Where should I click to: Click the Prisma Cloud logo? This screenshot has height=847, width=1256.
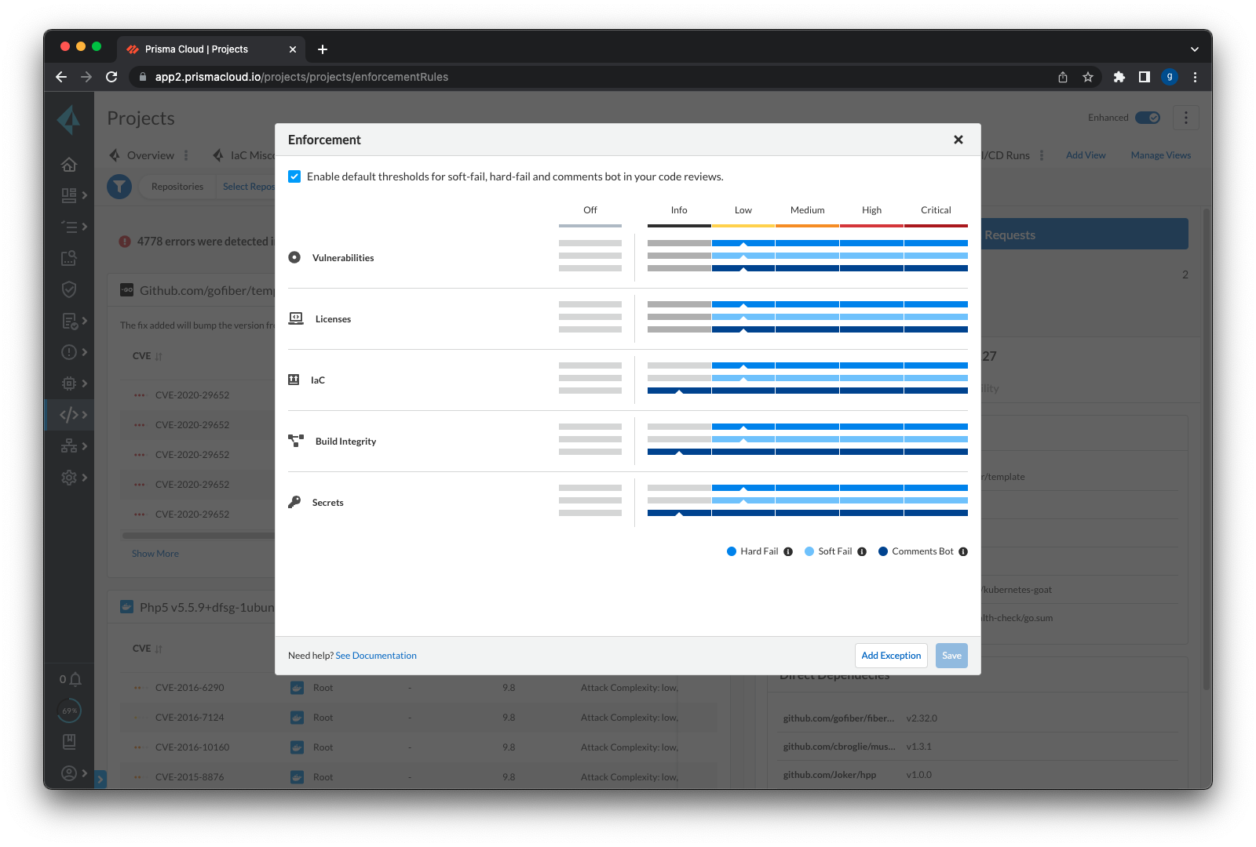pos(69,119)
